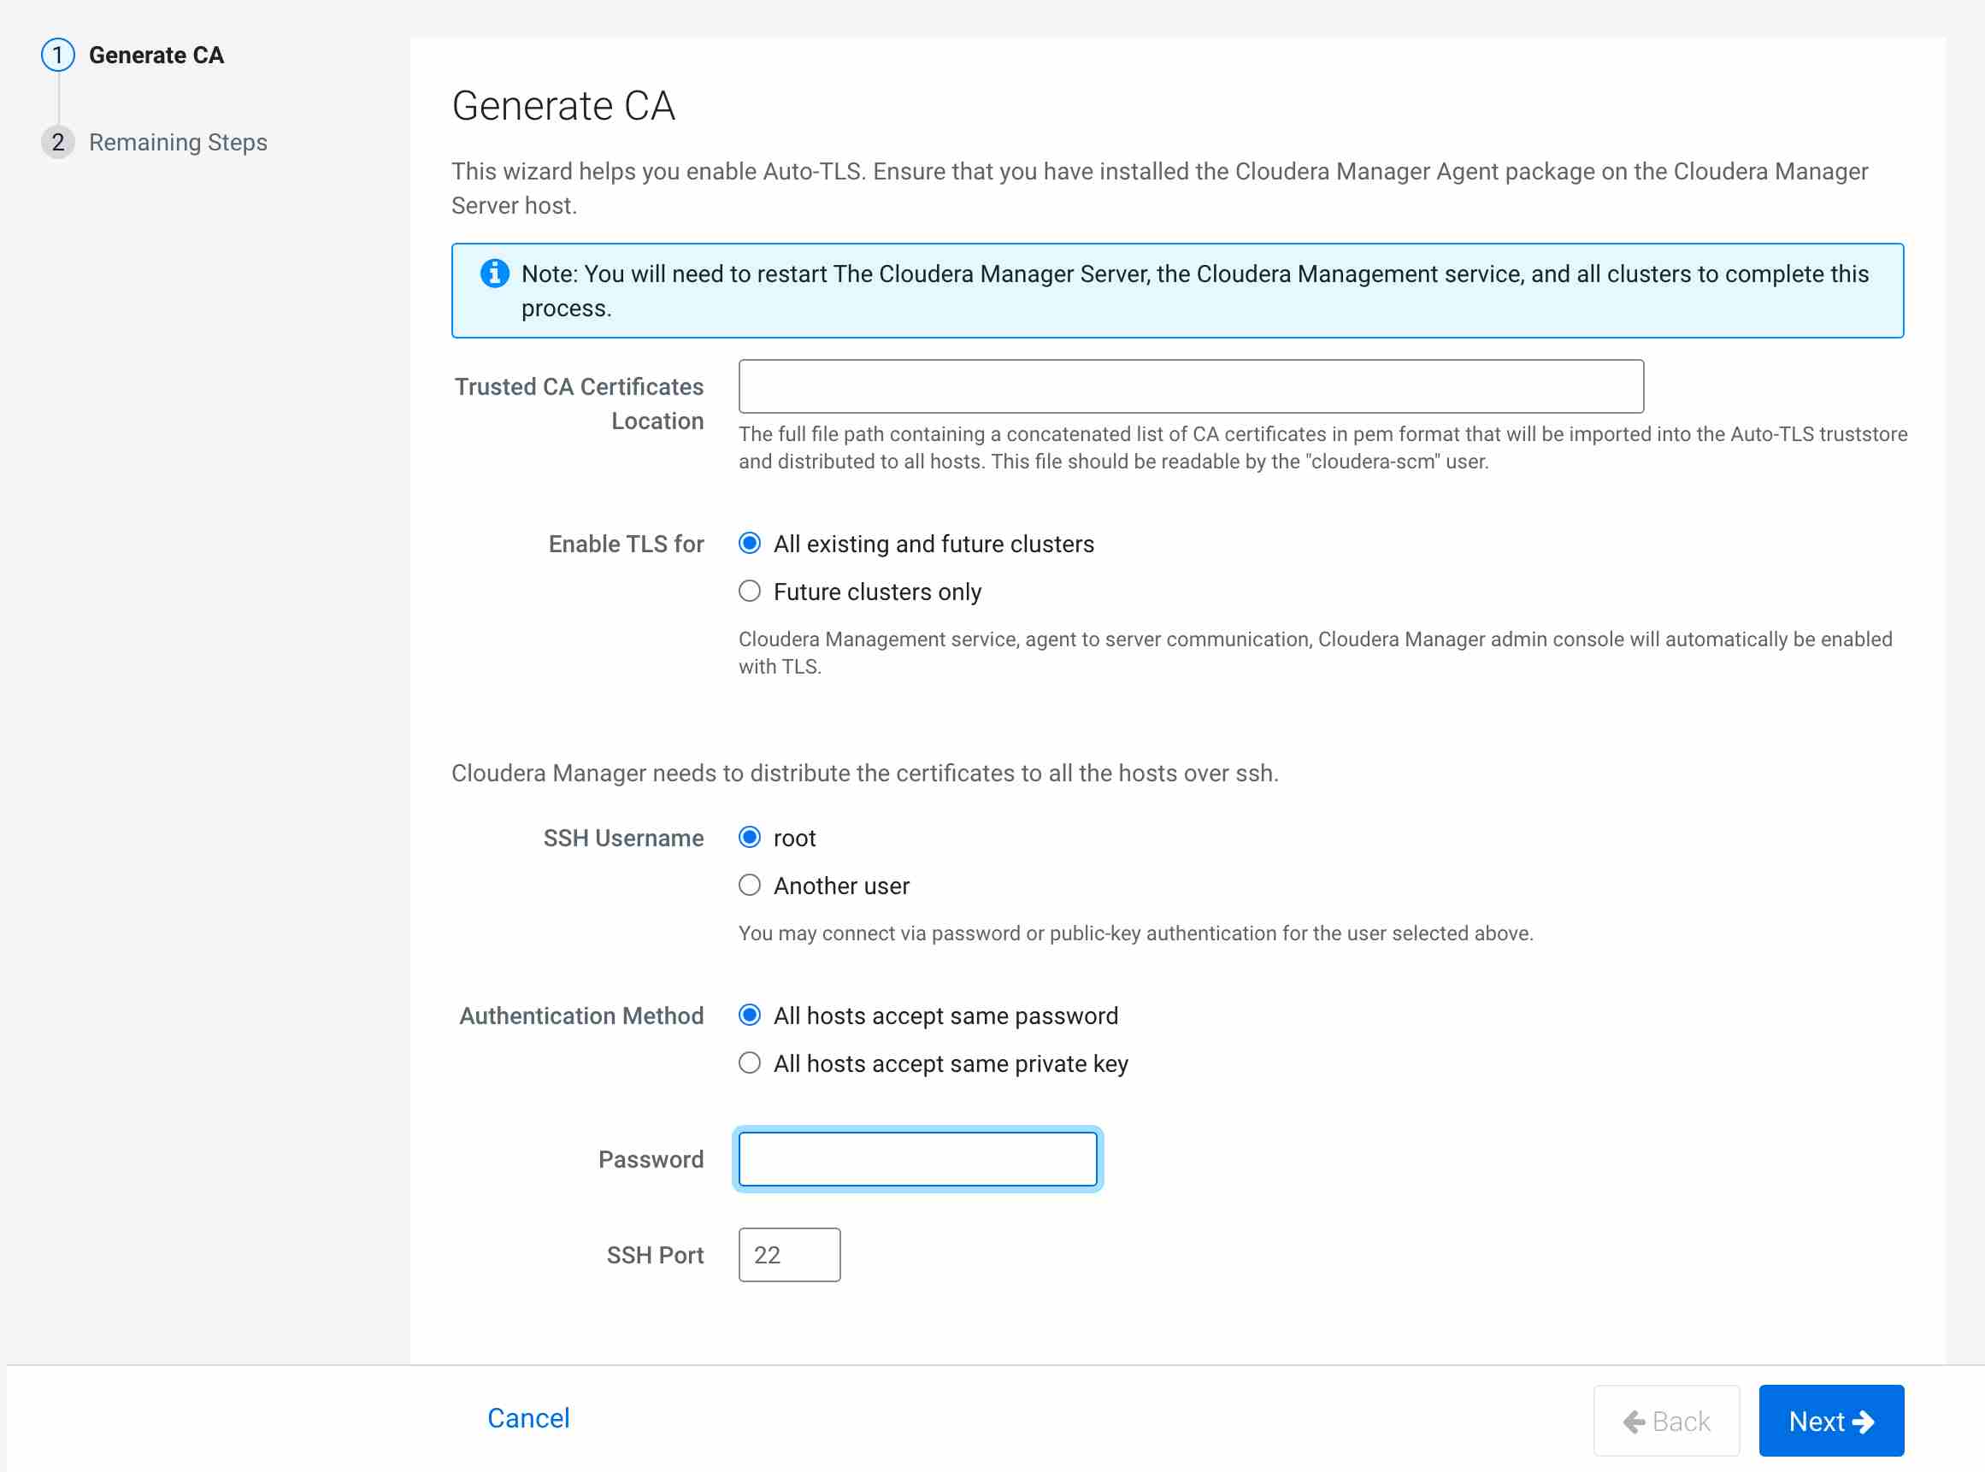The image size is (1985, 1472).
Task: Click step 1 circle icon
Action: [x=58, y=56]
